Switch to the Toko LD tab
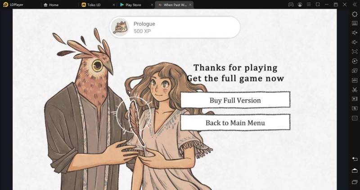360x190 pixels. point(91,5)
